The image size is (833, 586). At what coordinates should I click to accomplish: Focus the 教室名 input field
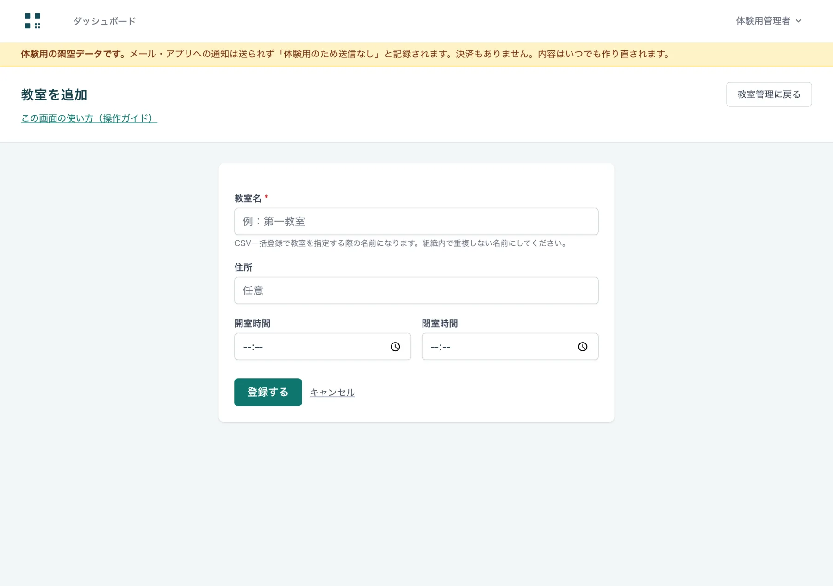tap(416, 221)
